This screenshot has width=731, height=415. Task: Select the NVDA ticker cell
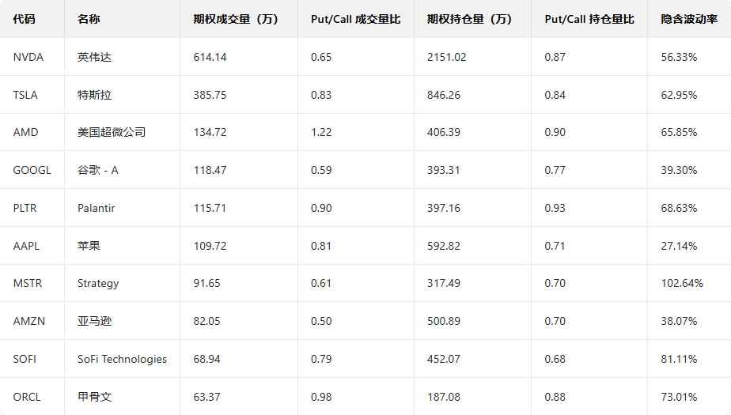click(x=28, y=57)
